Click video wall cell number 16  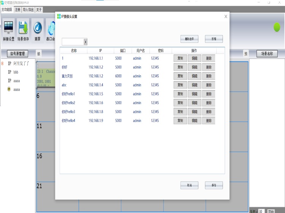(x=46, y=167)
